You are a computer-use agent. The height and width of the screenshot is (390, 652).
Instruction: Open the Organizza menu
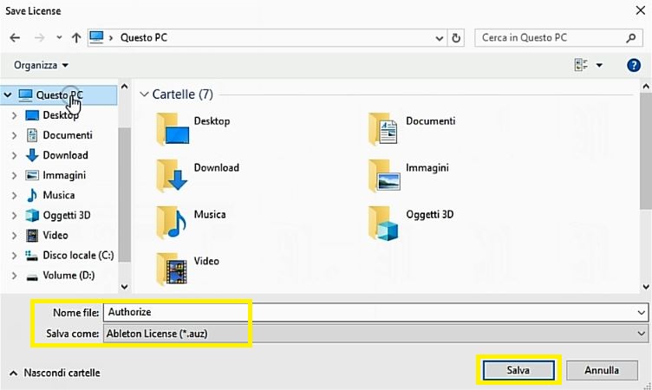point(41,65)
